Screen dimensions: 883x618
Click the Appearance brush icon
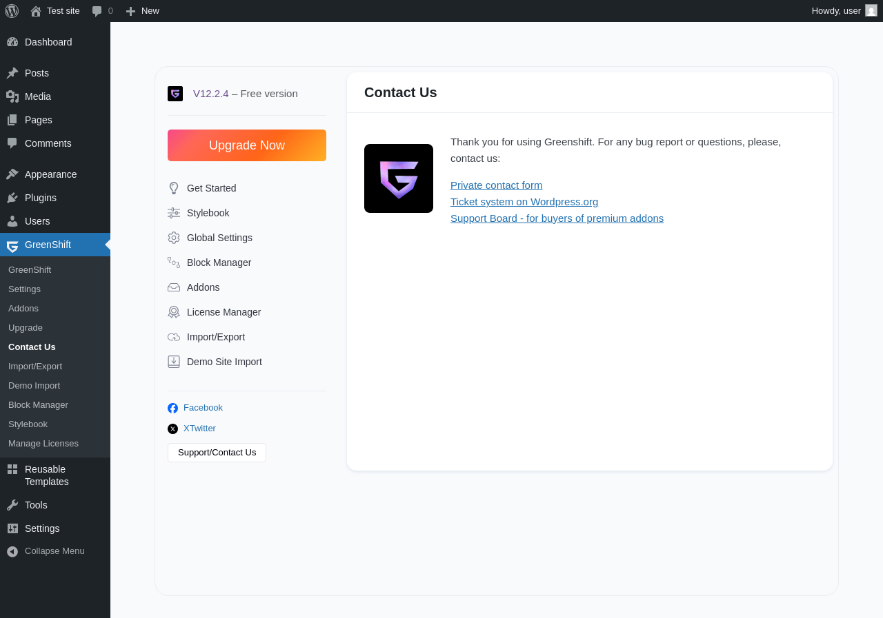coord(12,174)
